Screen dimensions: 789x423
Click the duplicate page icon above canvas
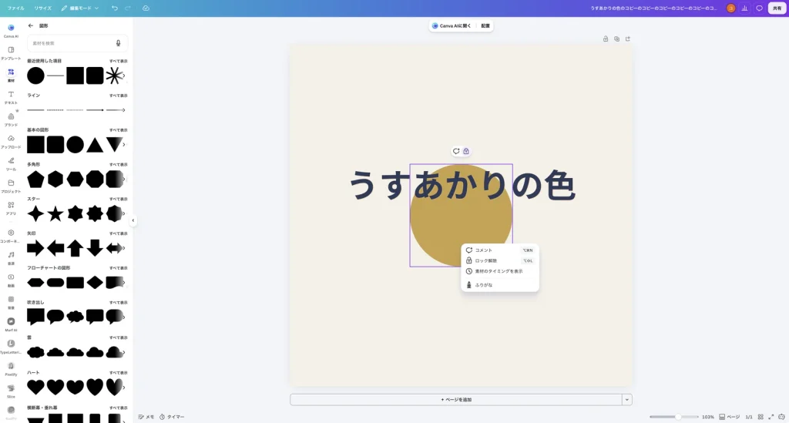616,39
